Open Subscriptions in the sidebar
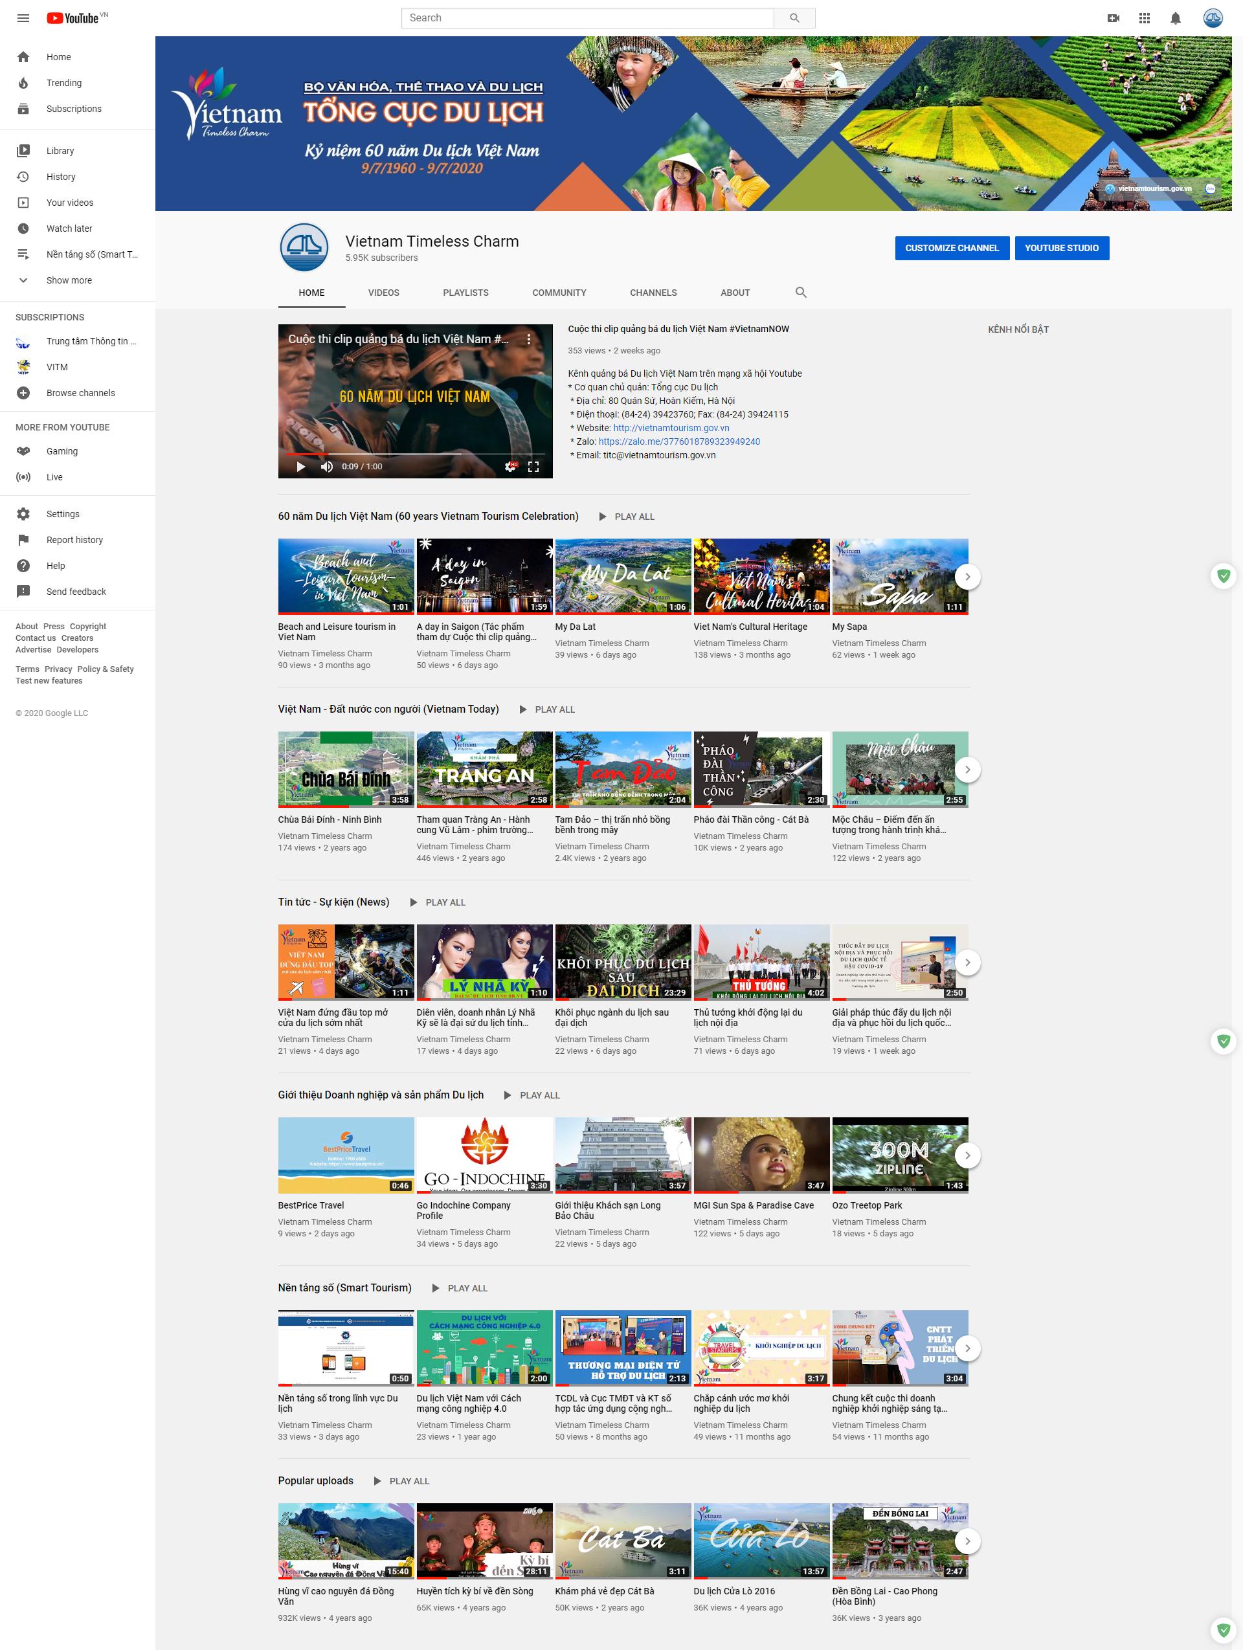 tap(78, 109)
